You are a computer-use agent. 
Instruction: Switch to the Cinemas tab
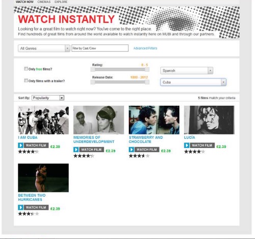(x=44, y=2)
